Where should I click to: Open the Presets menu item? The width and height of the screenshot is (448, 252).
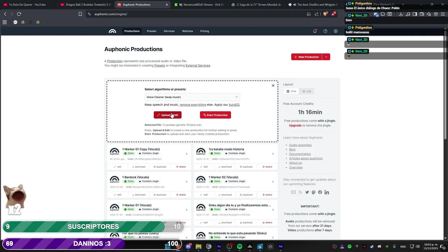pos(152,31)
